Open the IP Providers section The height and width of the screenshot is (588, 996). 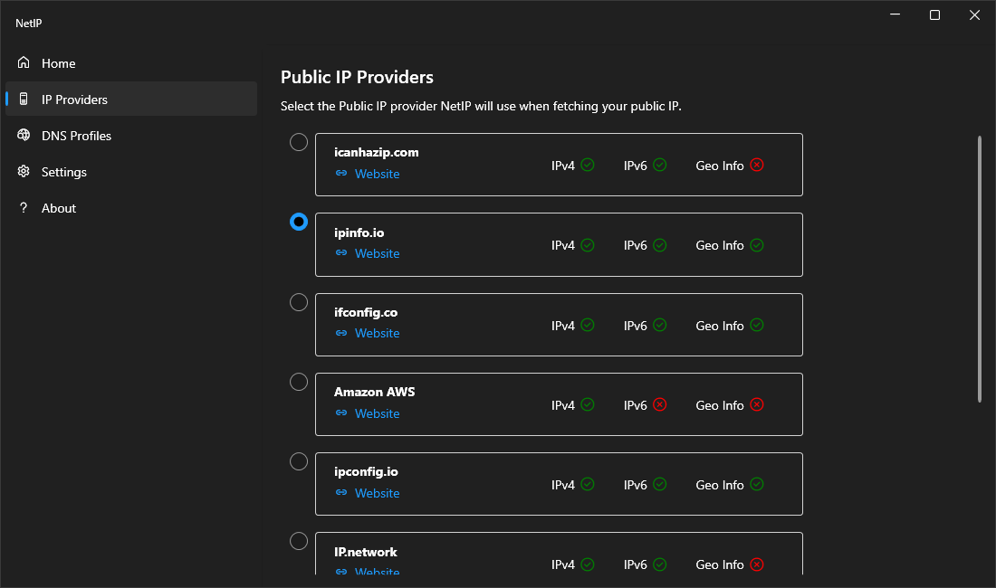point(131,99)
